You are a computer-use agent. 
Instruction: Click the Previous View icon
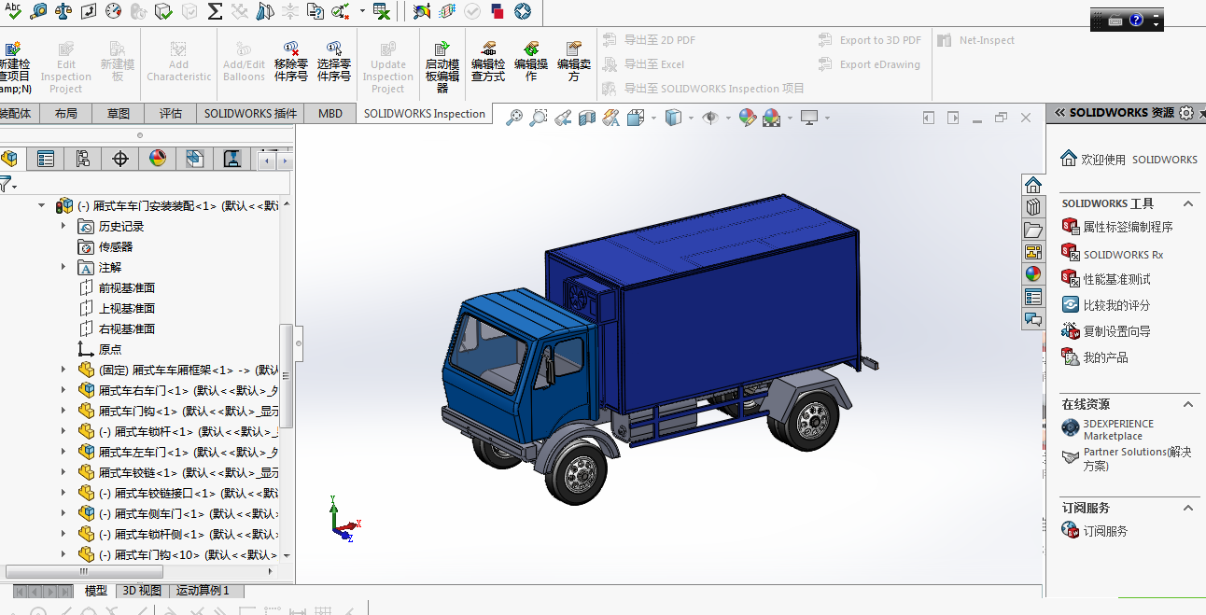[563, 118]
